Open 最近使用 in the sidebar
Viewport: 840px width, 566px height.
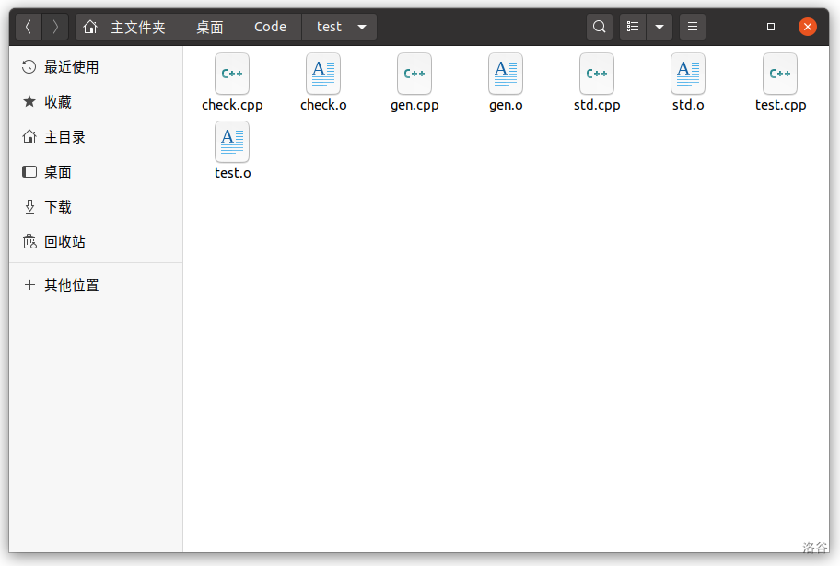tap(71, 67)
